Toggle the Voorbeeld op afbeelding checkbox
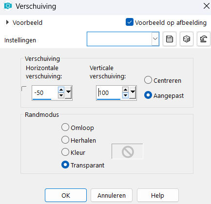Screen dimensions: 211x204 pos(130,22)
